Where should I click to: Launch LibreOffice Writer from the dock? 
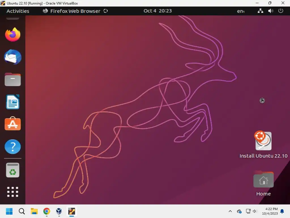pos(12,102)
